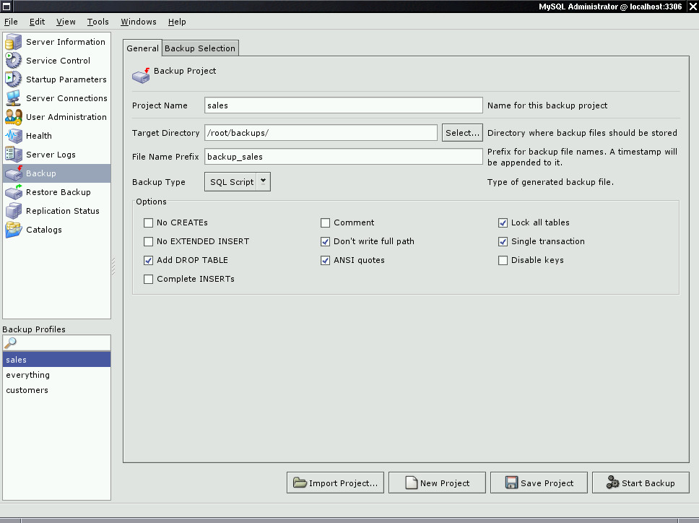Click the Catalogs folder icon
Image resolution: width=699 pixels, height=523 pixels.
coord(14,230)
